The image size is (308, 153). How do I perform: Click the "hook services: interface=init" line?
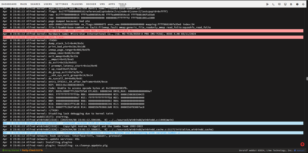[63, 136]
